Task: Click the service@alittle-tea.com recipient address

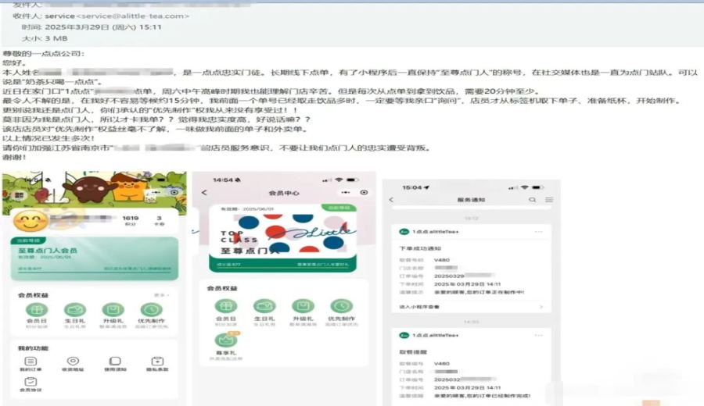Action: click(133, 16)
